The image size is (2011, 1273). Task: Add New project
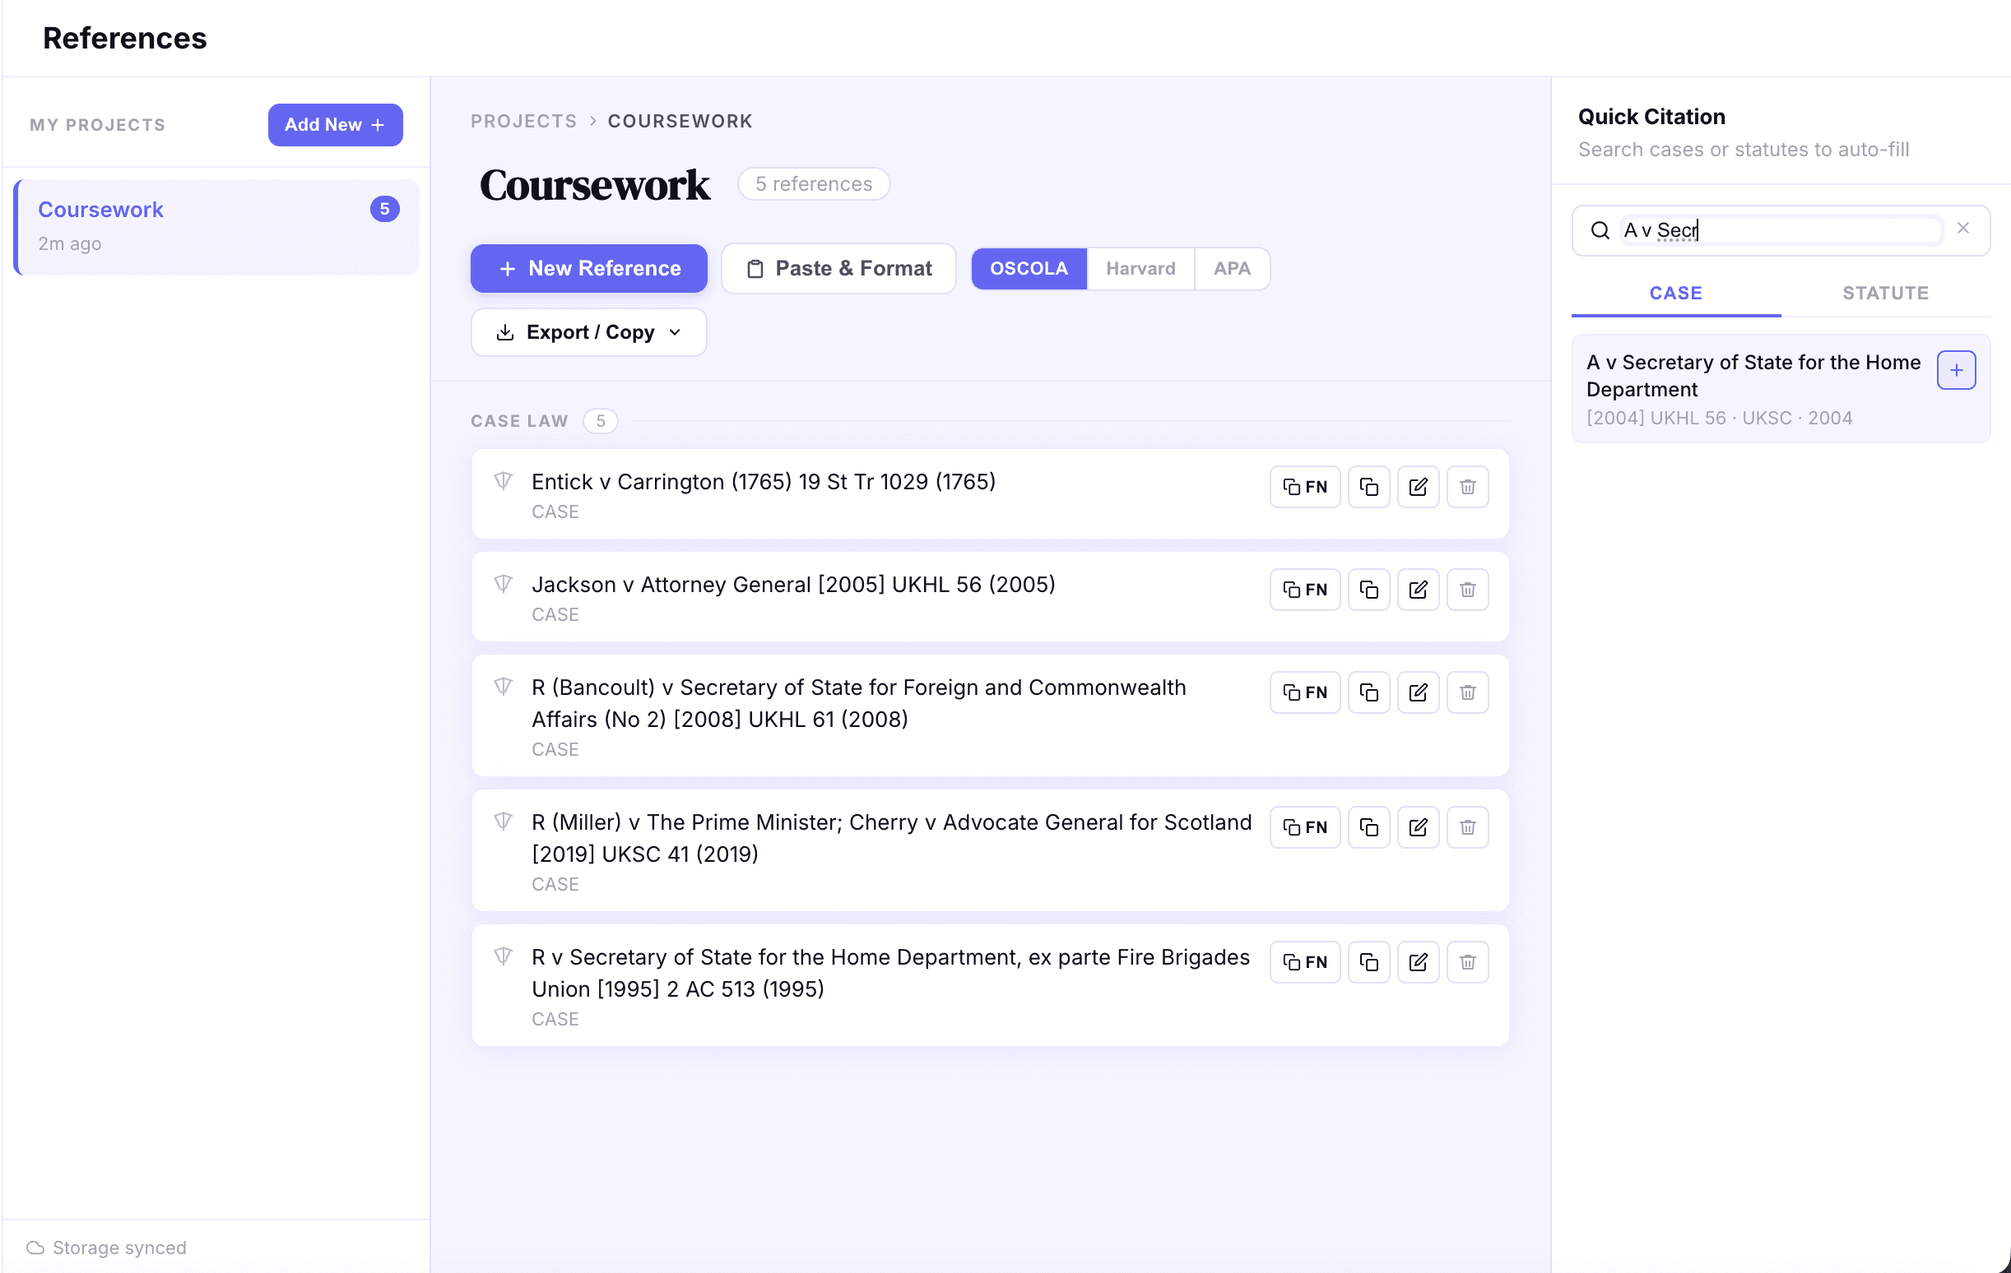coord(335,124)
